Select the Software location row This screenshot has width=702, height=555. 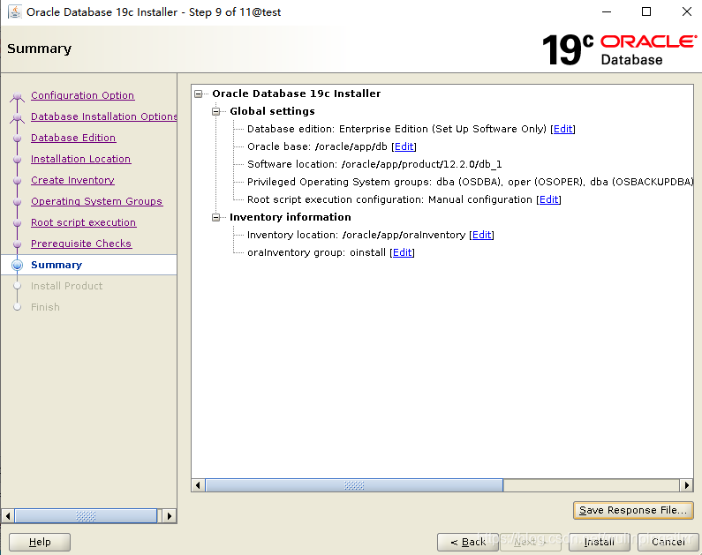(x=374, y=164)
